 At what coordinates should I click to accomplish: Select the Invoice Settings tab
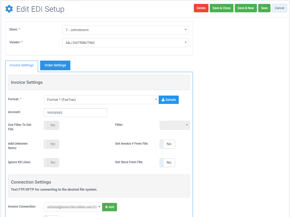pos(22,65)
